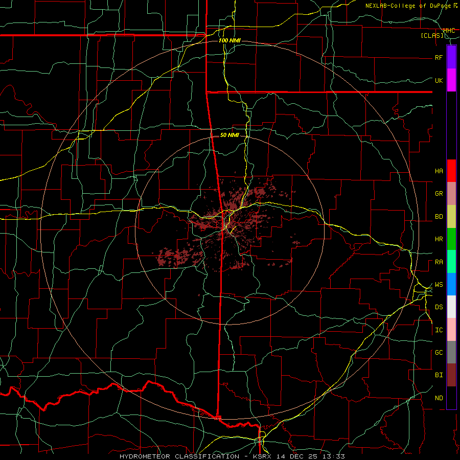Click the 100 NMI range ring label

(229, 40)
